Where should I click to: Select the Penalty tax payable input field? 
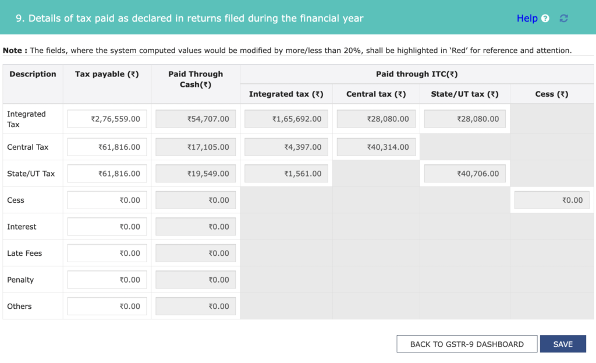(107, 279)
